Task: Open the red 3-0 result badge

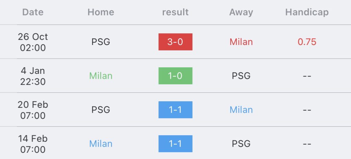Action: tap(175, 42)
